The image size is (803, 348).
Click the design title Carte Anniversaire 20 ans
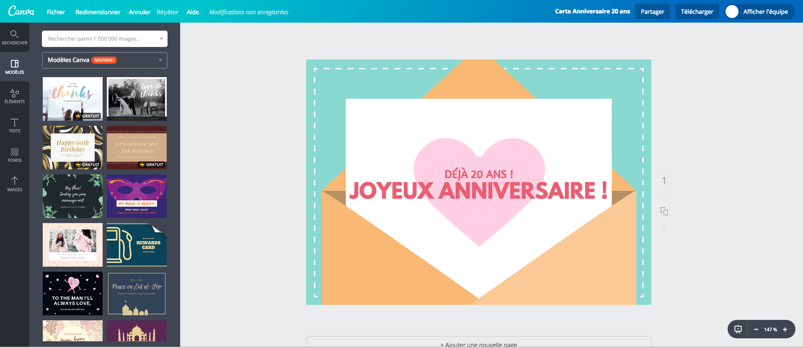click(x=592, y=11)
